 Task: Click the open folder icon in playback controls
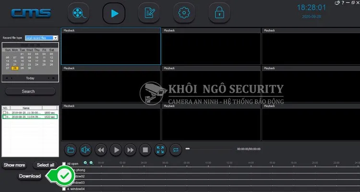(x=71, y=150)
